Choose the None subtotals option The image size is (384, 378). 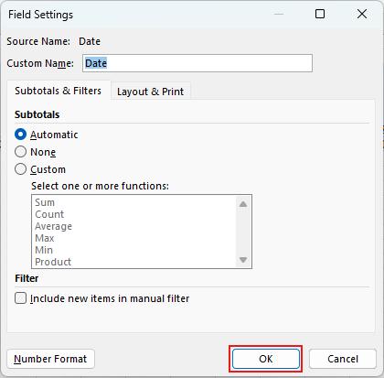point(20,152)
